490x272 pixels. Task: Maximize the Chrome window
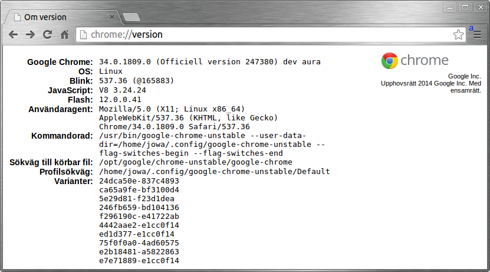point(465,7)
